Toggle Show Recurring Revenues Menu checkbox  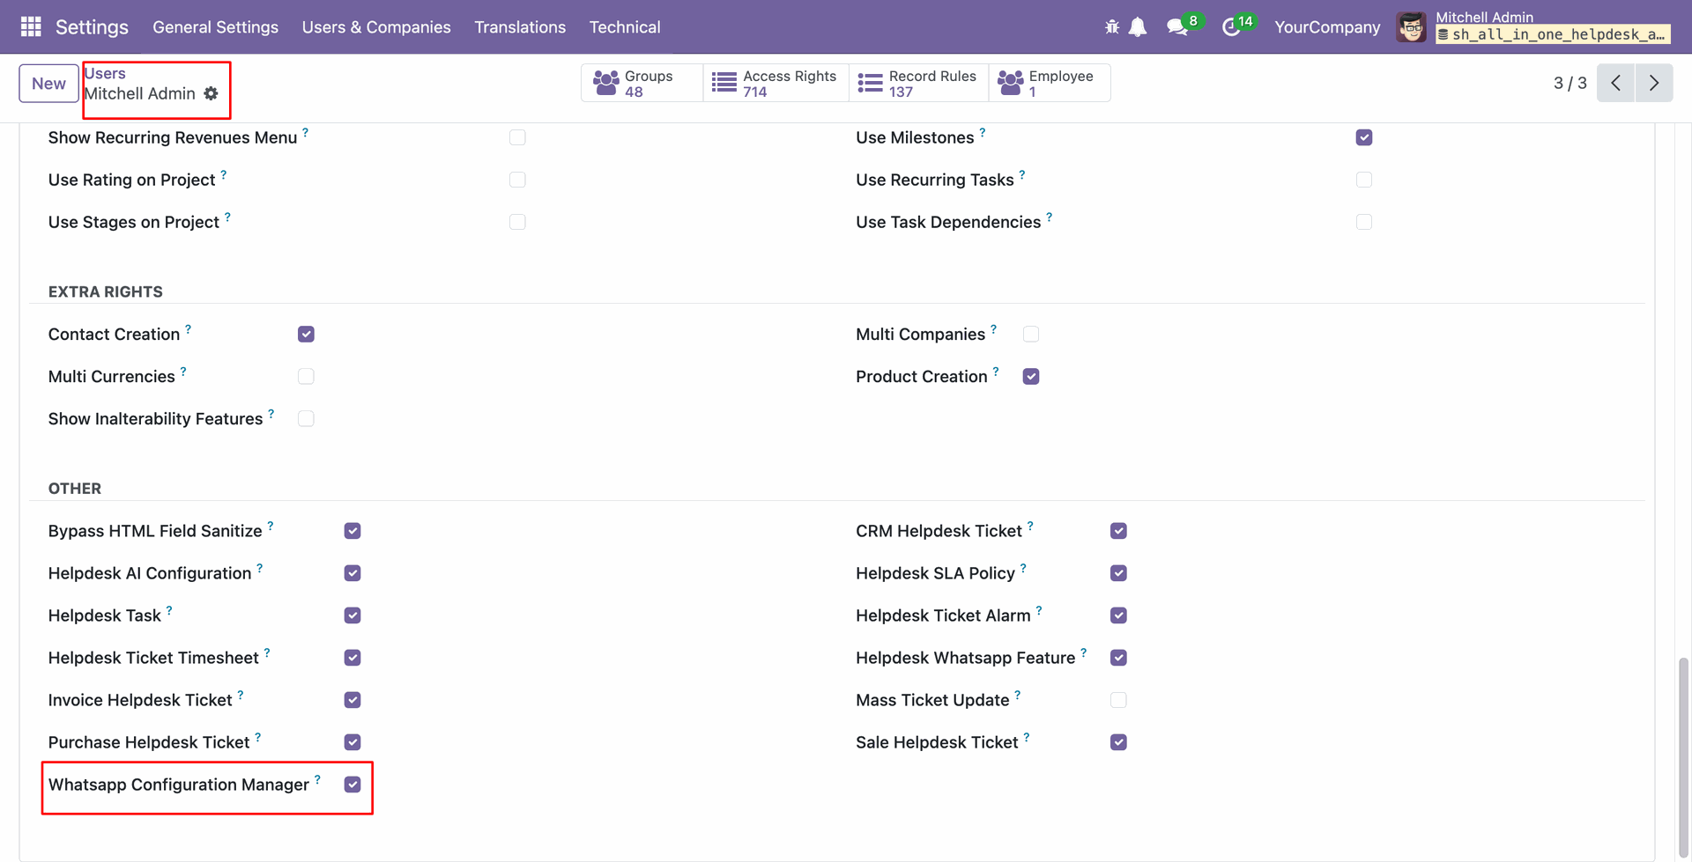[x=517, y=137]
